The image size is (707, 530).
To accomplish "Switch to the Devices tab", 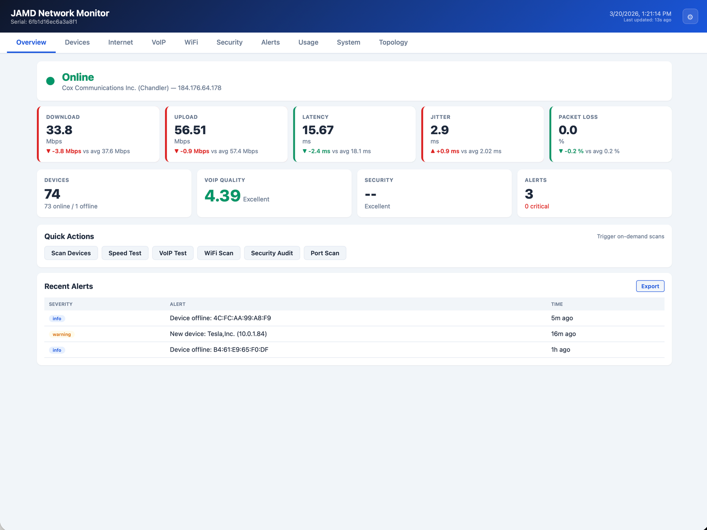I will point(77,42).
